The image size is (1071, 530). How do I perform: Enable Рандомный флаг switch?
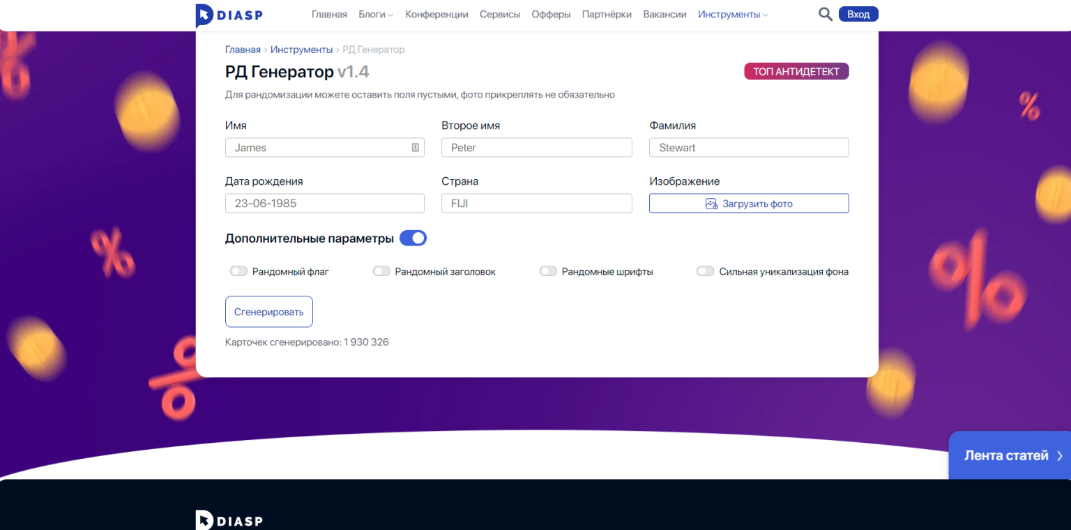click(x=238, y=271)
